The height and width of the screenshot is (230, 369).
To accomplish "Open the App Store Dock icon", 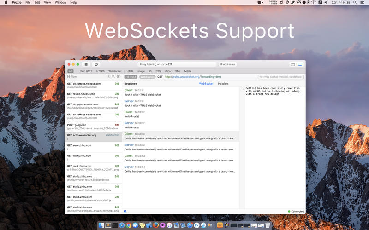I will click(190, 225).
